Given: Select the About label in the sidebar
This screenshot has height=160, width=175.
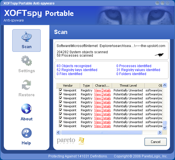Looking at the screenshot, I should tap(26, 119).
